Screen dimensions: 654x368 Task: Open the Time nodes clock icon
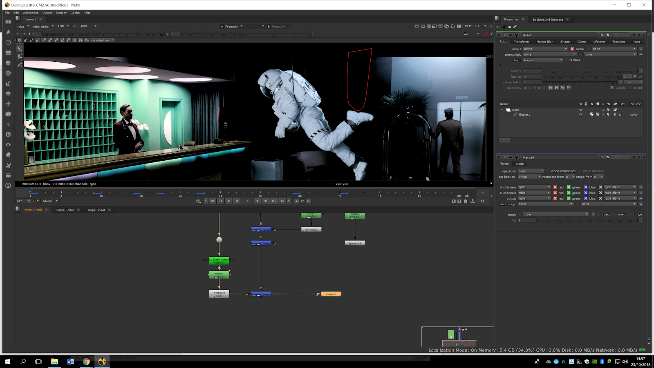(x=8, y=43)
